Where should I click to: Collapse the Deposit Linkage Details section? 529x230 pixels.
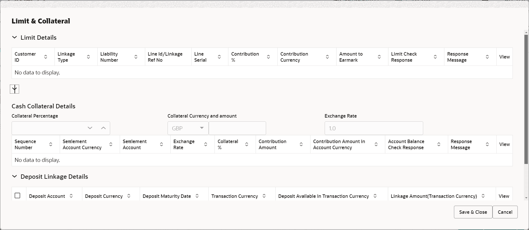[x=14, y=177]
